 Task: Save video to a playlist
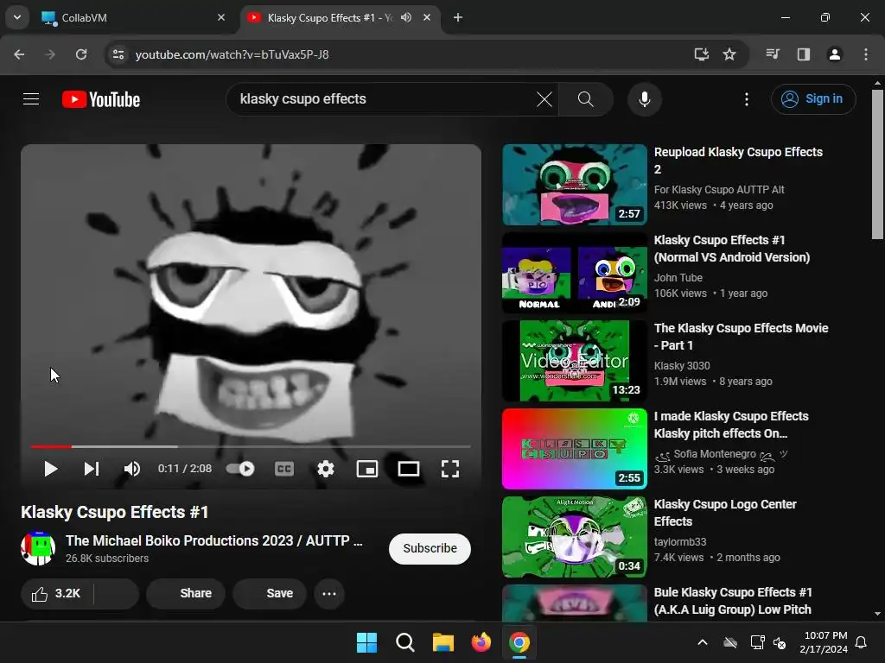(x=270, y=594)
